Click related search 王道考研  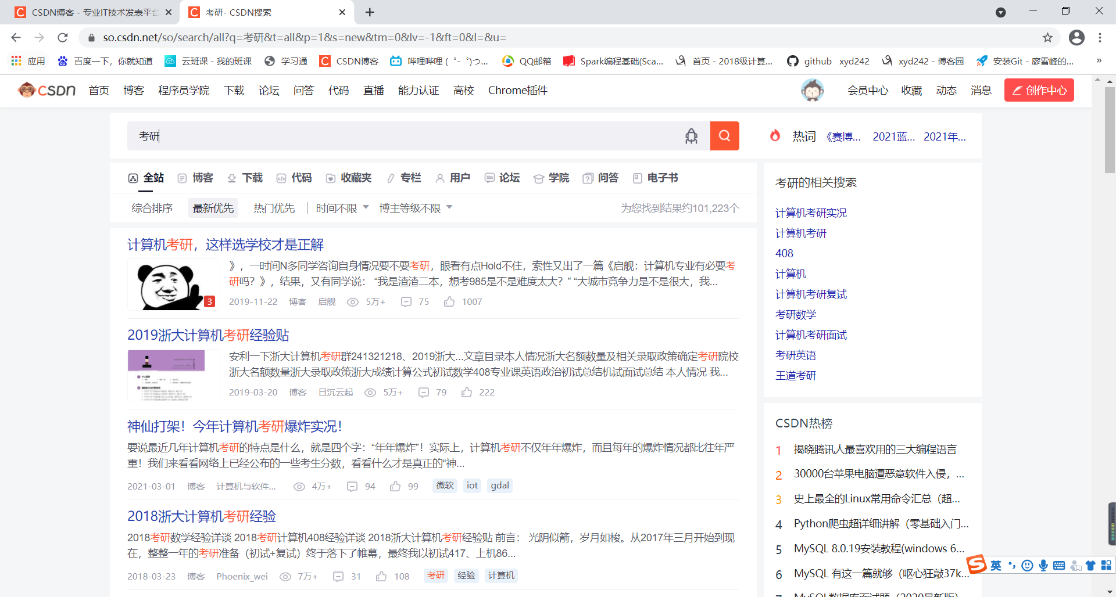796,376
